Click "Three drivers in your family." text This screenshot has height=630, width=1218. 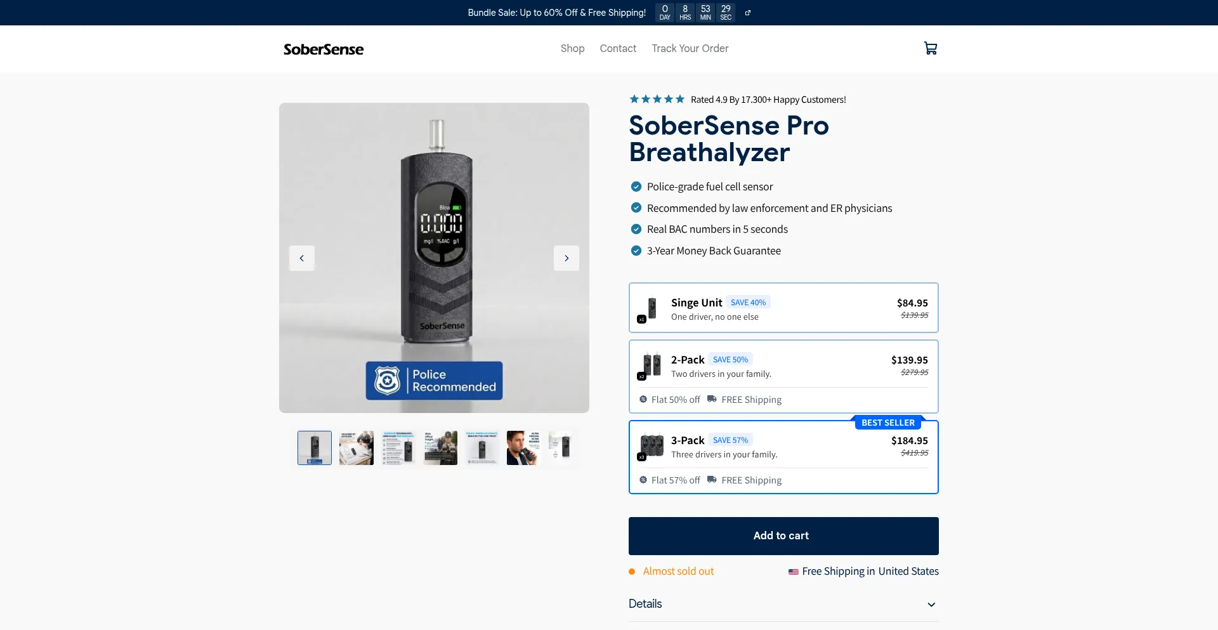coord(724,455)
